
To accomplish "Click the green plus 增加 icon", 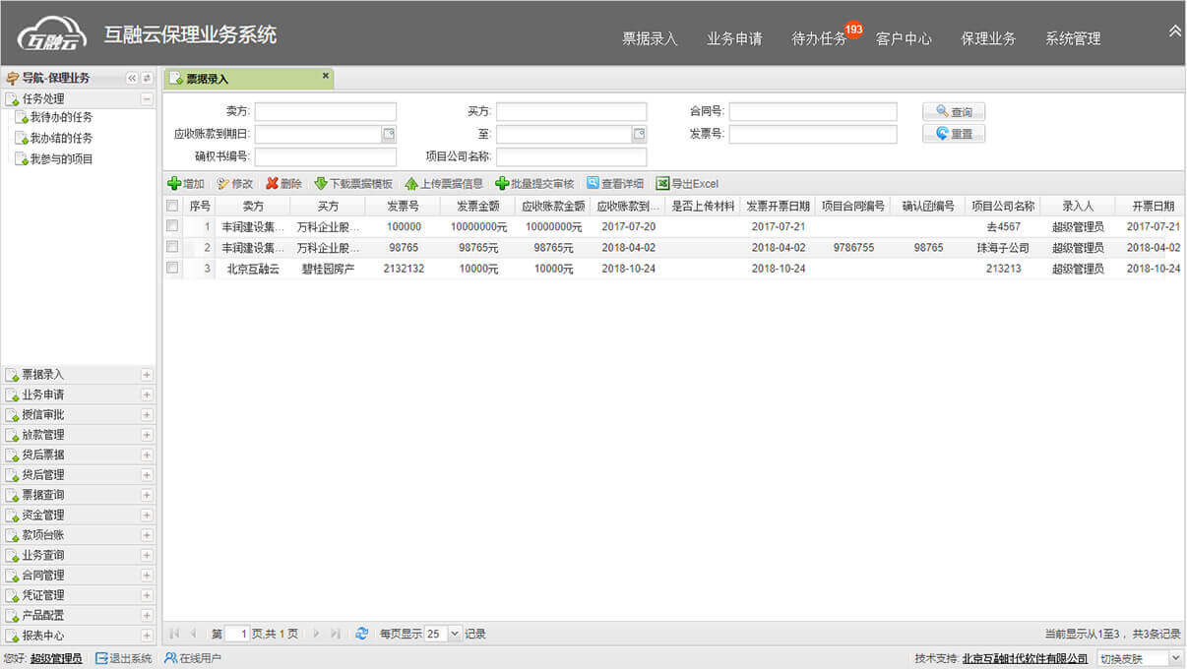I will coord(174,184).
